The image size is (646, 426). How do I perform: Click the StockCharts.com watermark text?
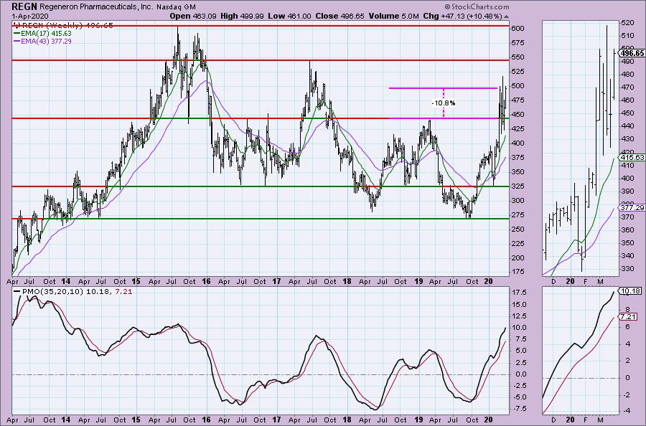pyautogui.click(x=477, y=6)
